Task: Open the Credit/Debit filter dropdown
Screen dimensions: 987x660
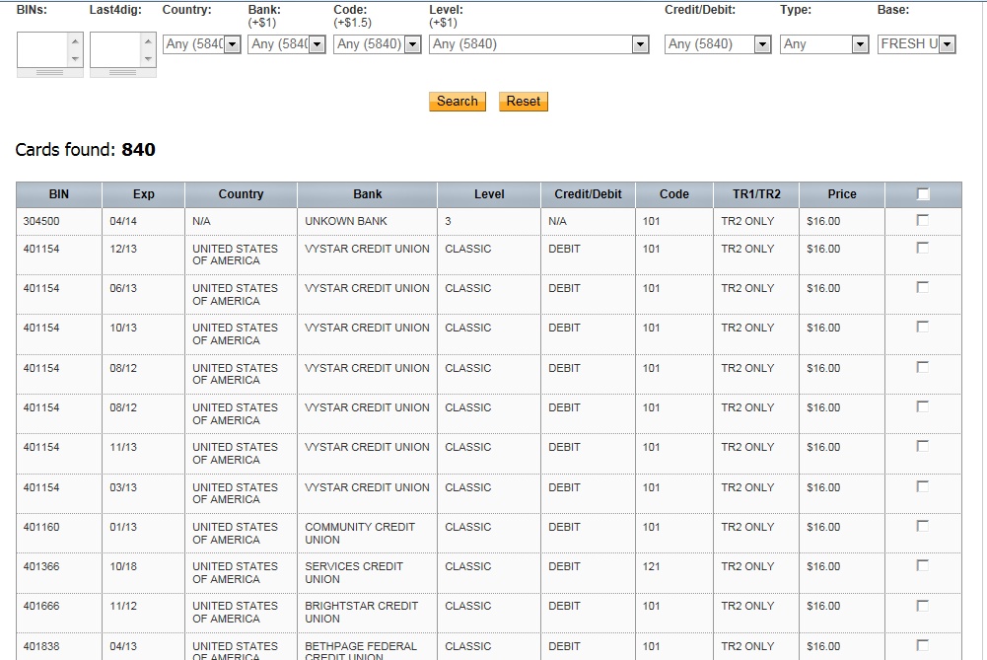Action: click(718, 44)
